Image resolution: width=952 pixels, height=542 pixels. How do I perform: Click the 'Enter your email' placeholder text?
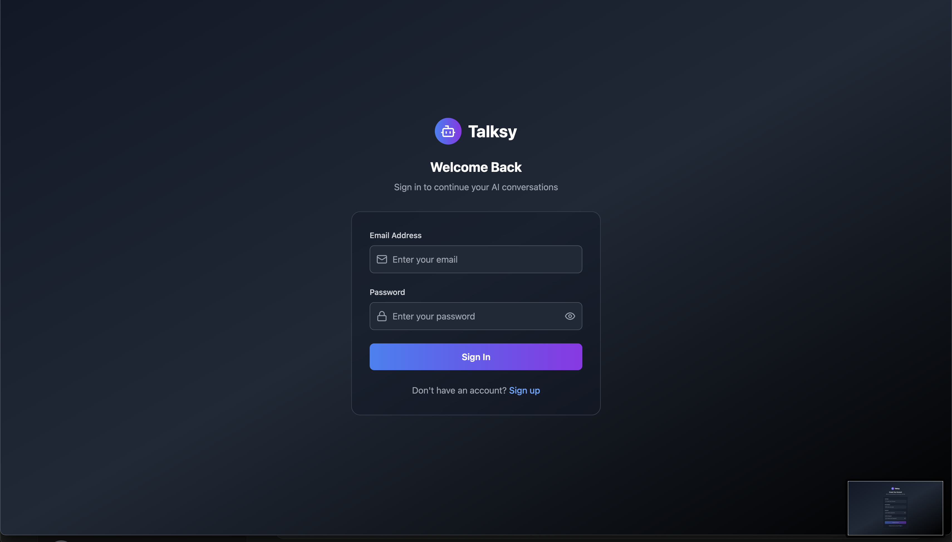(x=425, y=260)
